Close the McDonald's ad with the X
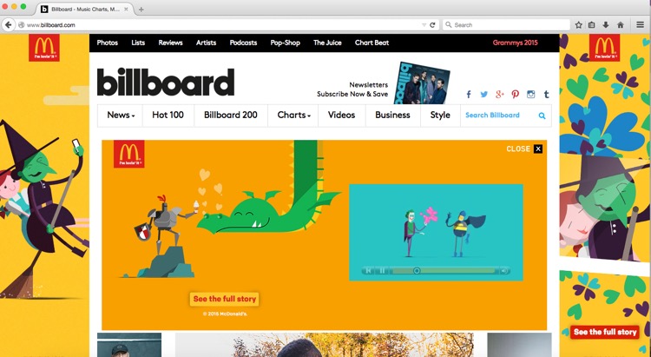 pos(538,149)
